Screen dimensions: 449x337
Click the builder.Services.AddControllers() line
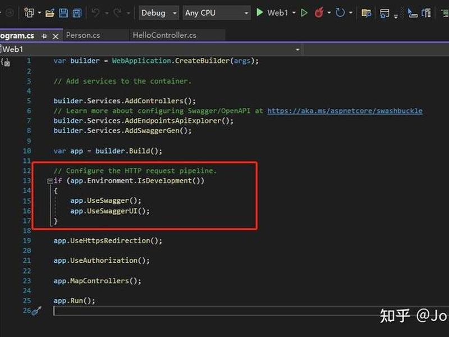[125, 101]
